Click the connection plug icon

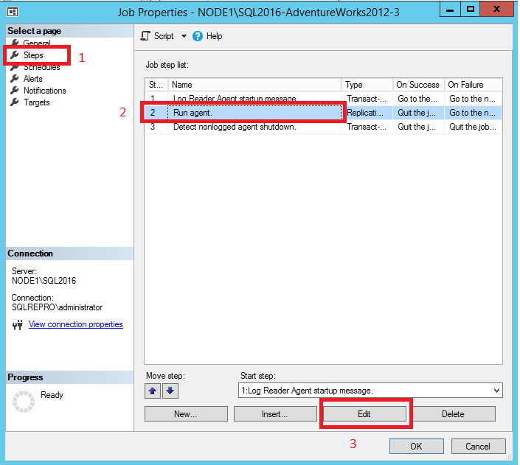click(x=18, y=325)
